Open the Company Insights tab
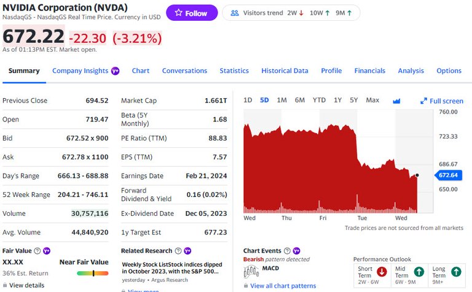This screenshot has width=472, height=292. tap(80, 71)
